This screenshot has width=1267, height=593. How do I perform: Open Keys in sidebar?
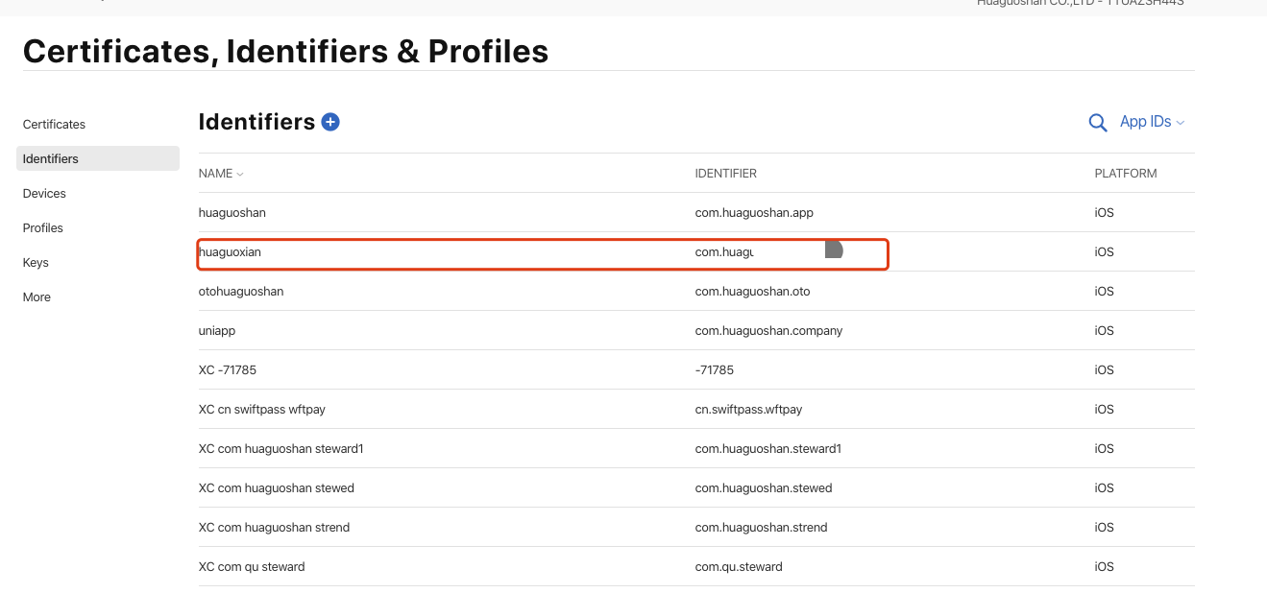[36, 262]
